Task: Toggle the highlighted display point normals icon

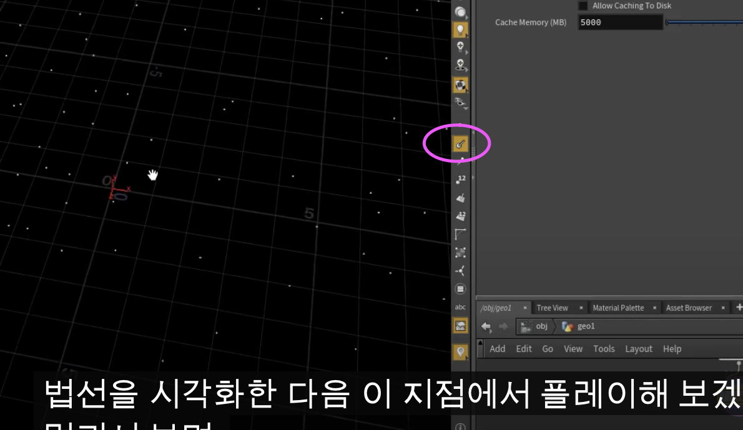Action: coord(460,144)
